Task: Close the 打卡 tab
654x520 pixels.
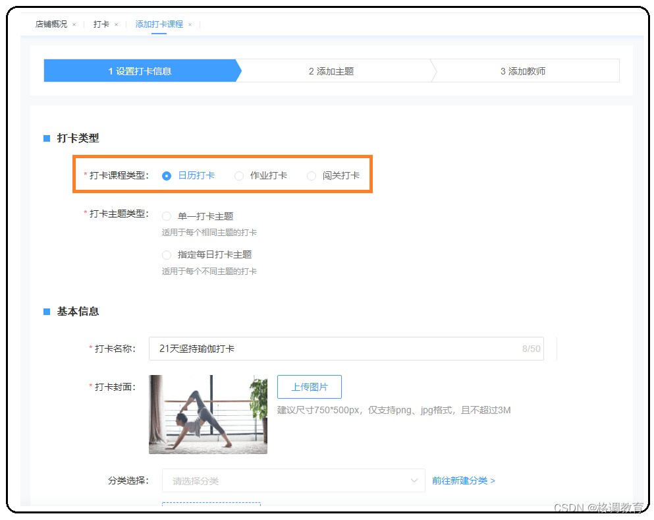Action: [116, 24]
